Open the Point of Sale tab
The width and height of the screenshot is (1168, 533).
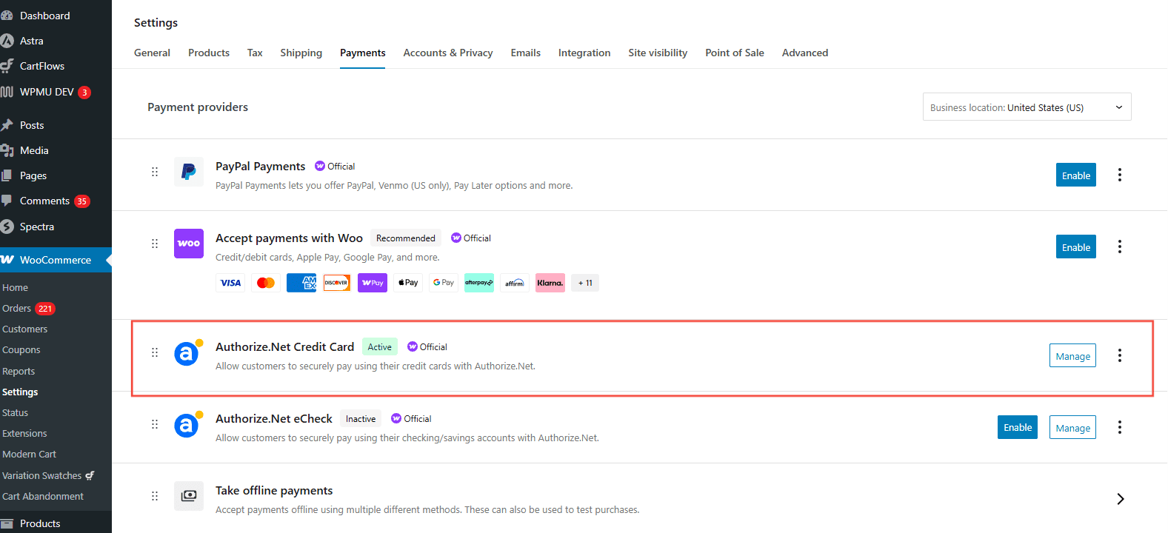pyautogui.click(x=735, y=53)
